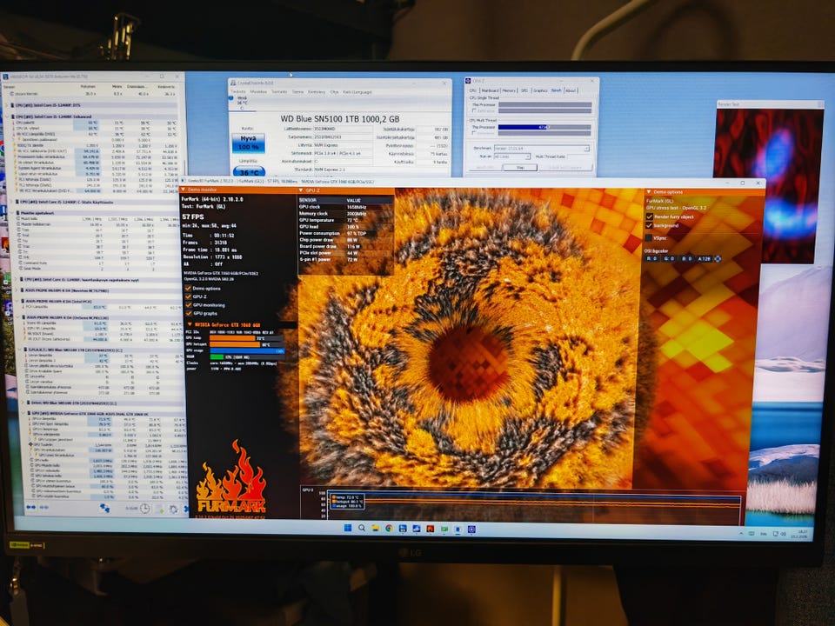
Task: Click HWiNFO network computers icon in toolbar
Action: point(105,509)
